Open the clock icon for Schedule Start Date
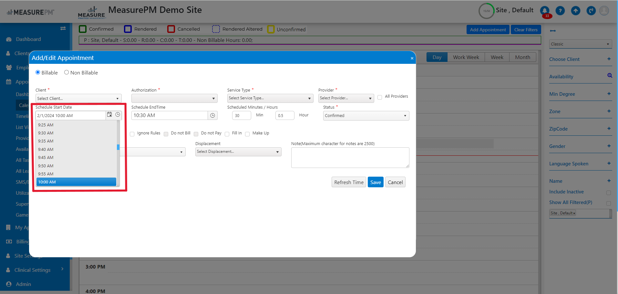 point(118,114)
